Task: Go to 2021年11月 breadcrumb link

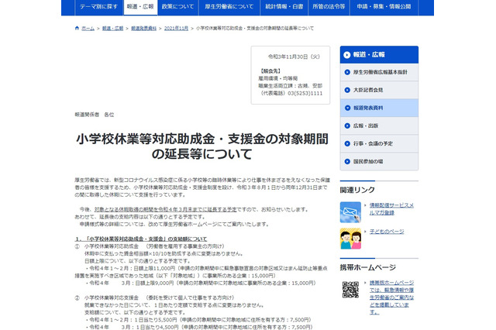Action: pos(176,29)
